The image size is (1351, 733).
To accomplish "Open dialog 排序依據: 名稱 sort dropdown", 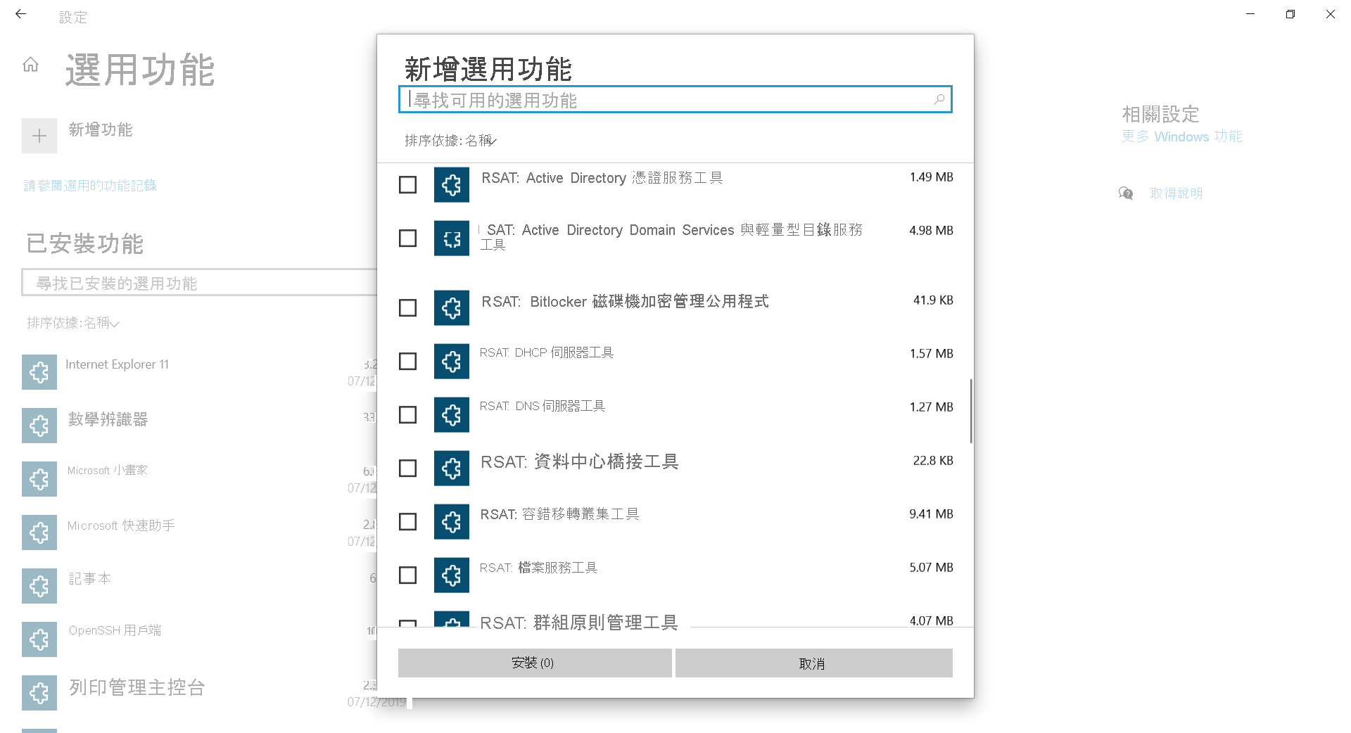I will point(451,141).
